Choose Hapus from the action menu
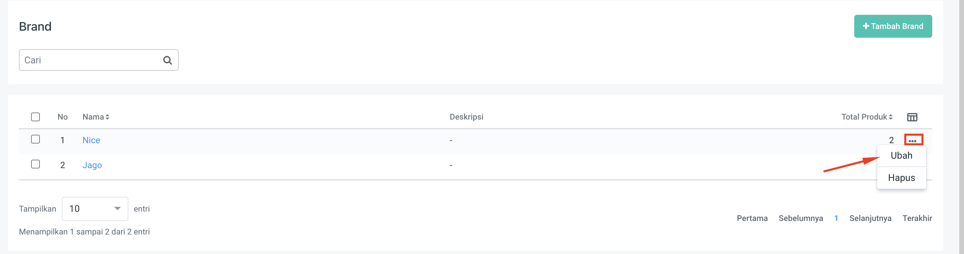Screen dimensions: 964x254 pyautogui.click(x=901, y=178)
